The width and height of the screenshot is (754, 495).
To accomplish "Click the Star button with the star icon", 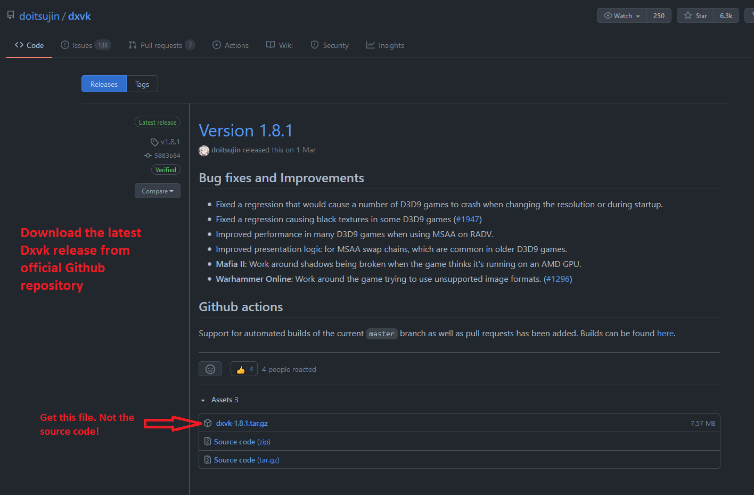I will 695,15.
